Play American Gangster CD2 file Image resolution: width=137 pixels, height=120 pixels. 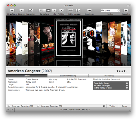point(38,106)
